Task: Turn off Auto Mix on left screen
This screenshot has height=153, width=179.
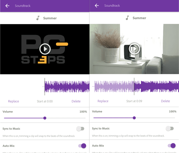Action: click(82, 146)
